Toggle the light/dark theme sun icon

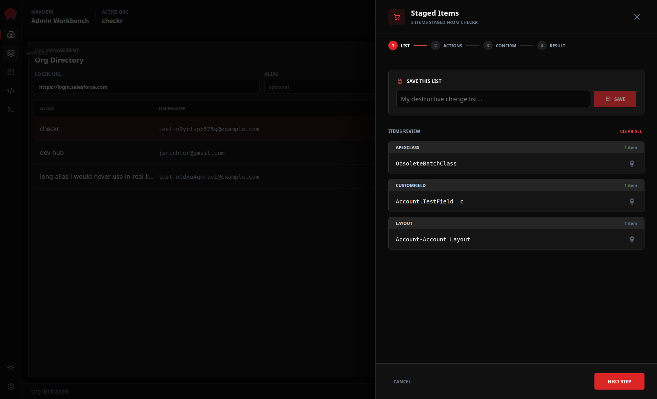11,368
